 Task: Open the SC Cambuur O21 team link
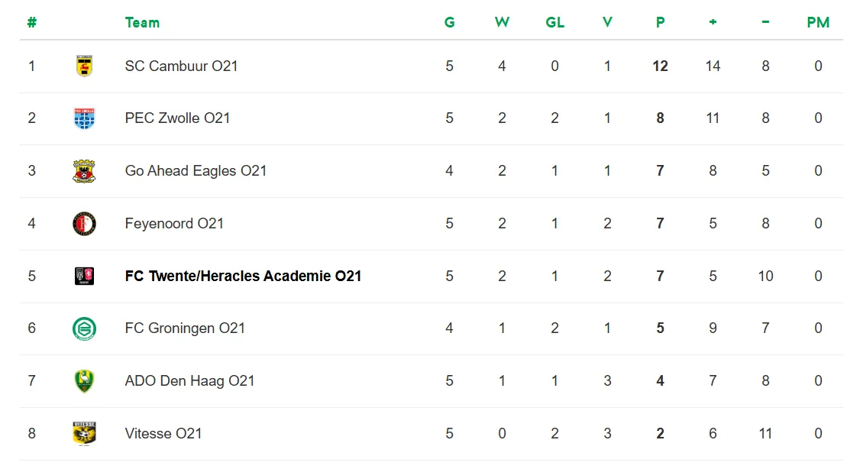pyautogui.click(x=181, y=66)
